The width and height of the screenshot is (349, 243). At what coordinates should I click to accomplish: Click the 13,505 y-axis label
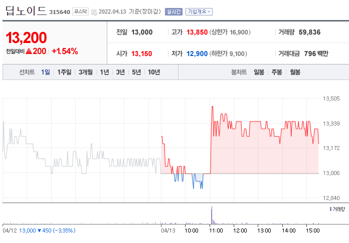click(331, 98)
